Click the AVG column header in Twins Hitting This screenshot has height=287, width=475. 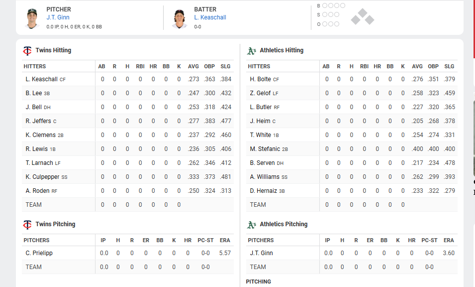click(x=193, y=66)
